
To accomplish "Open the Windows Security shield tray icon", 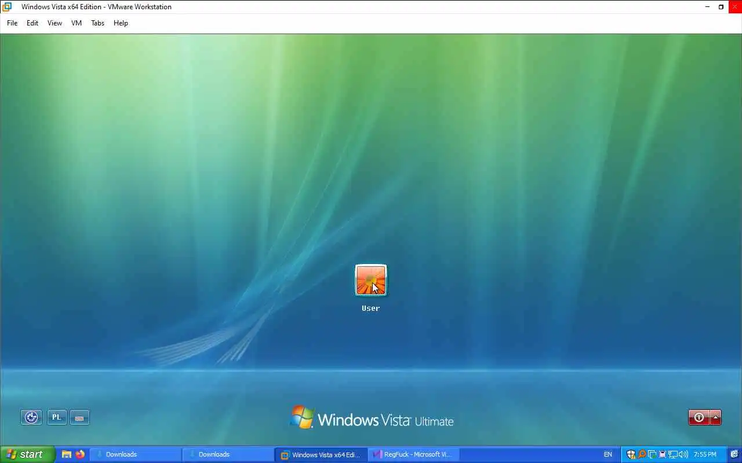I will coord(631,454).
